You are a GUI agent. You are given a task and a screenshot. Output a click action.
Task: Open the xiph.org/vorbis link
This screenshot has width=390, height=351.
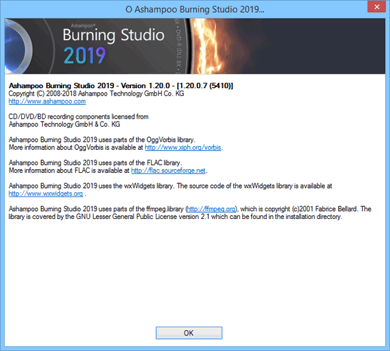[x=183, y=147]
